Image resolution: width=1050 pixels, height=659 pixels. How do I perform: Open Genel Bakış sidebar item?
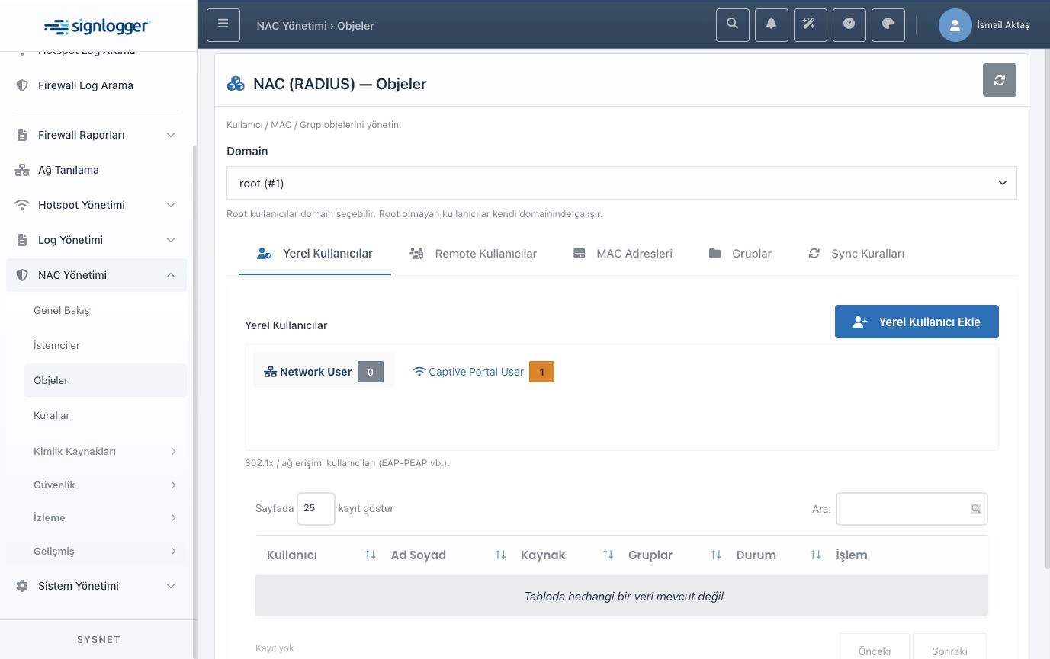point(105,310)
